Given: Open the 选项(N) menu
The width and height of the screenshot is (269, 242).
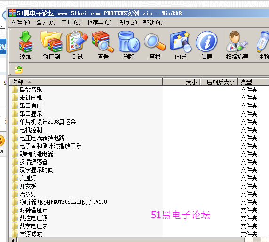Looking at the screenshot, I should [x=127, y=23].
